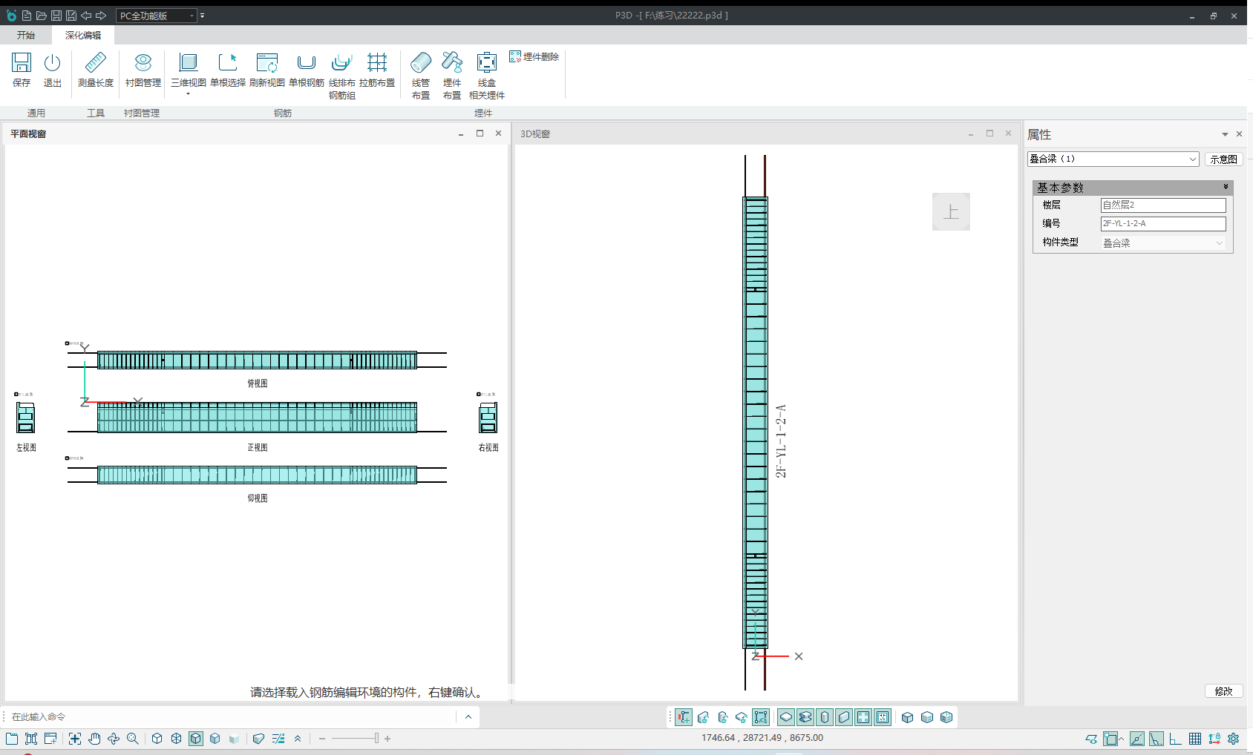Select the 单根钢筋 single rebar tool
Viewport: 1253px width, 755px height.
coord(306,70)
